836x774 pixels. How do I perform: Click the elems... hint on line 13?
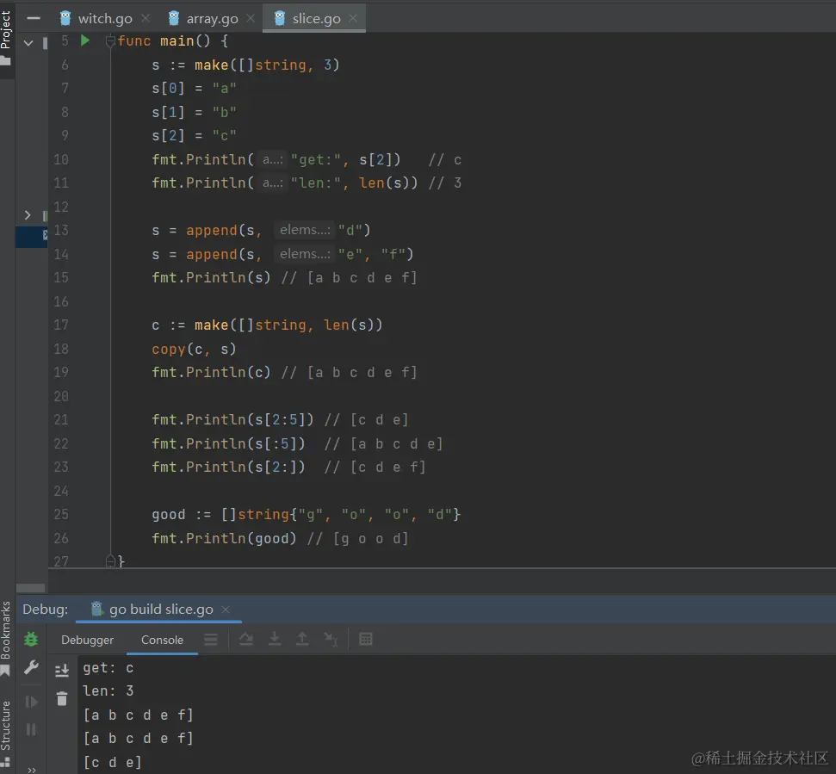tap(305, 230)
